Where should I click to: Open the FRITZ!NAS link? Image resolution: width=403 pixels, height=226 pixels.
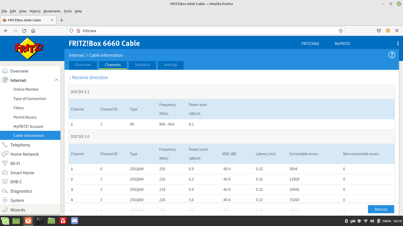click(310, 44)
